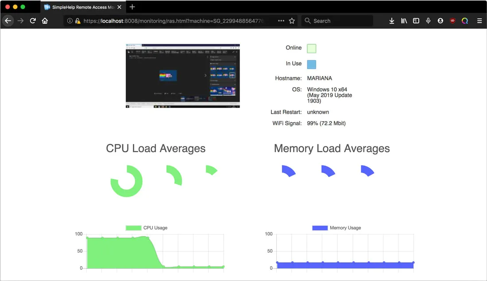487x281 pixels.
Task: Activate the Microphone icon in the toolbar
Action: click(x=428, y=20)
